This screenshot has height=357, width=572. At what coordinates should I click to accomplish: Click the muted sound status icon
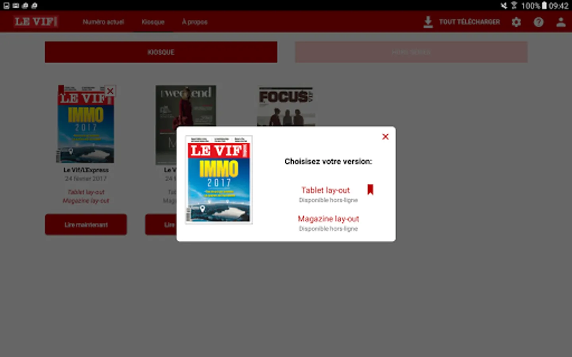point(504,6)
